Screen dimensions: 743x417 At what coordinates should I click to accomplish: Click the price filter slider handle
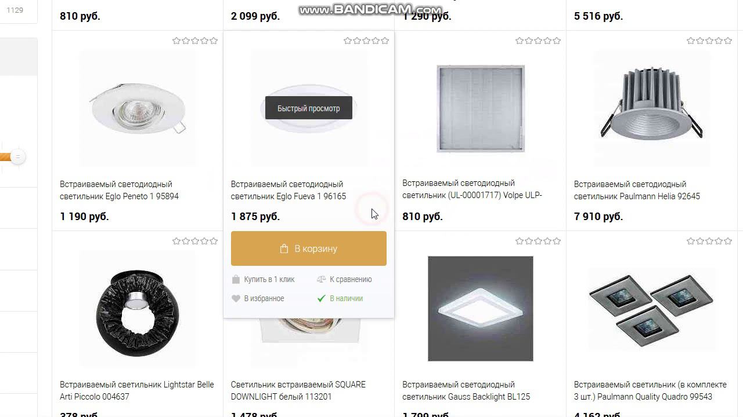coord(18,156)
